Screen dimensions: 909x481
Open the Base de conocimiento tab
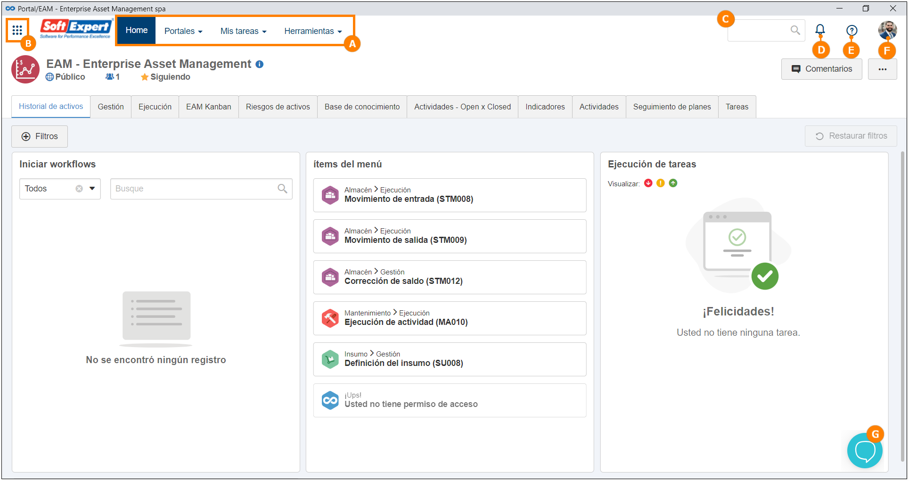point(362,107)
